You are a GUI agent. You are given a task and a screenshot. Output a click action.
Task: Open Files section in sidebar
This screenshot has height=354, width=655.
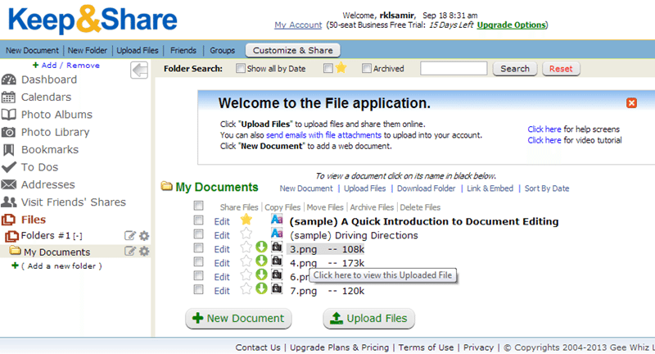34,220
